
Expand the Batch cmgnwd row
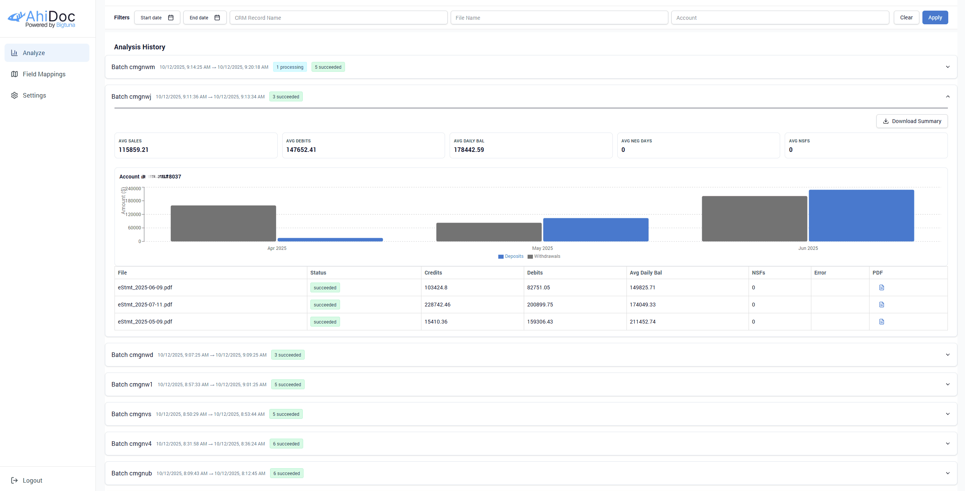click(x=948, y=355)
